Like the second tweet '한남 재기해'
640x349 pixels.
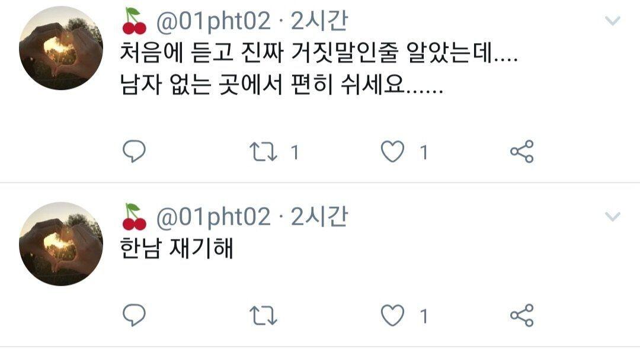(x=392, y=316)
